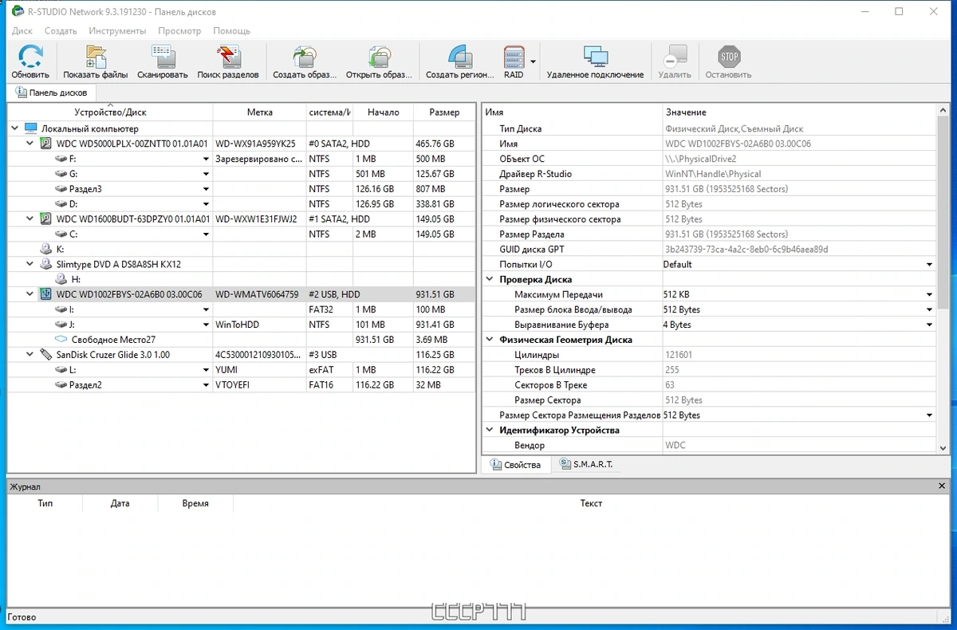
Task: Select Создать регион toolbar icon
Action: 460,57
